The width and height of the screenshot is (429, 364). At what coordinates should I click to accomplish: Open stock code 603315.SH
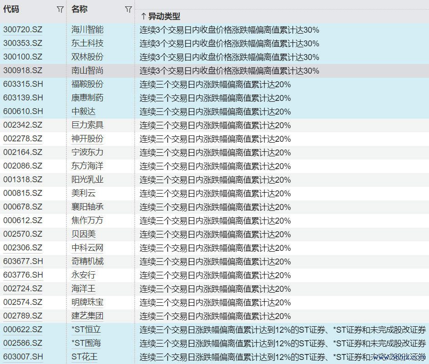23,84
